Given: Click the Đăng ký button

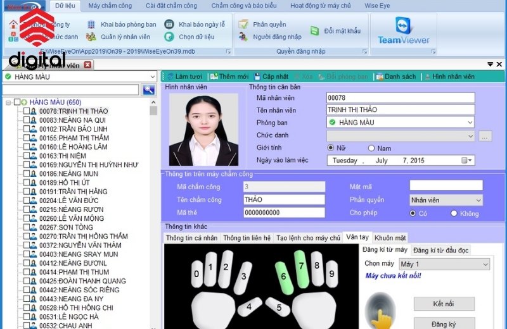Looking at the screenshot, I should [x=444, y=323].
